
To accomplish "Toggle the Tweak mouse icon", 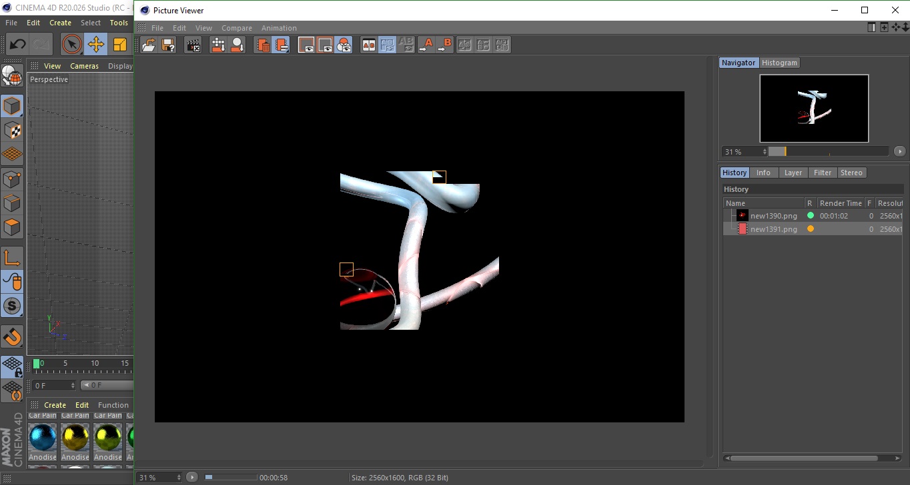I will pos(12,282).
